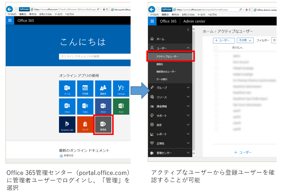The height and width of the screenshot is (196, 286).
Task: Open 編集(E) menu in left browser
Action: pyautogui.click(x=22, y=14)
